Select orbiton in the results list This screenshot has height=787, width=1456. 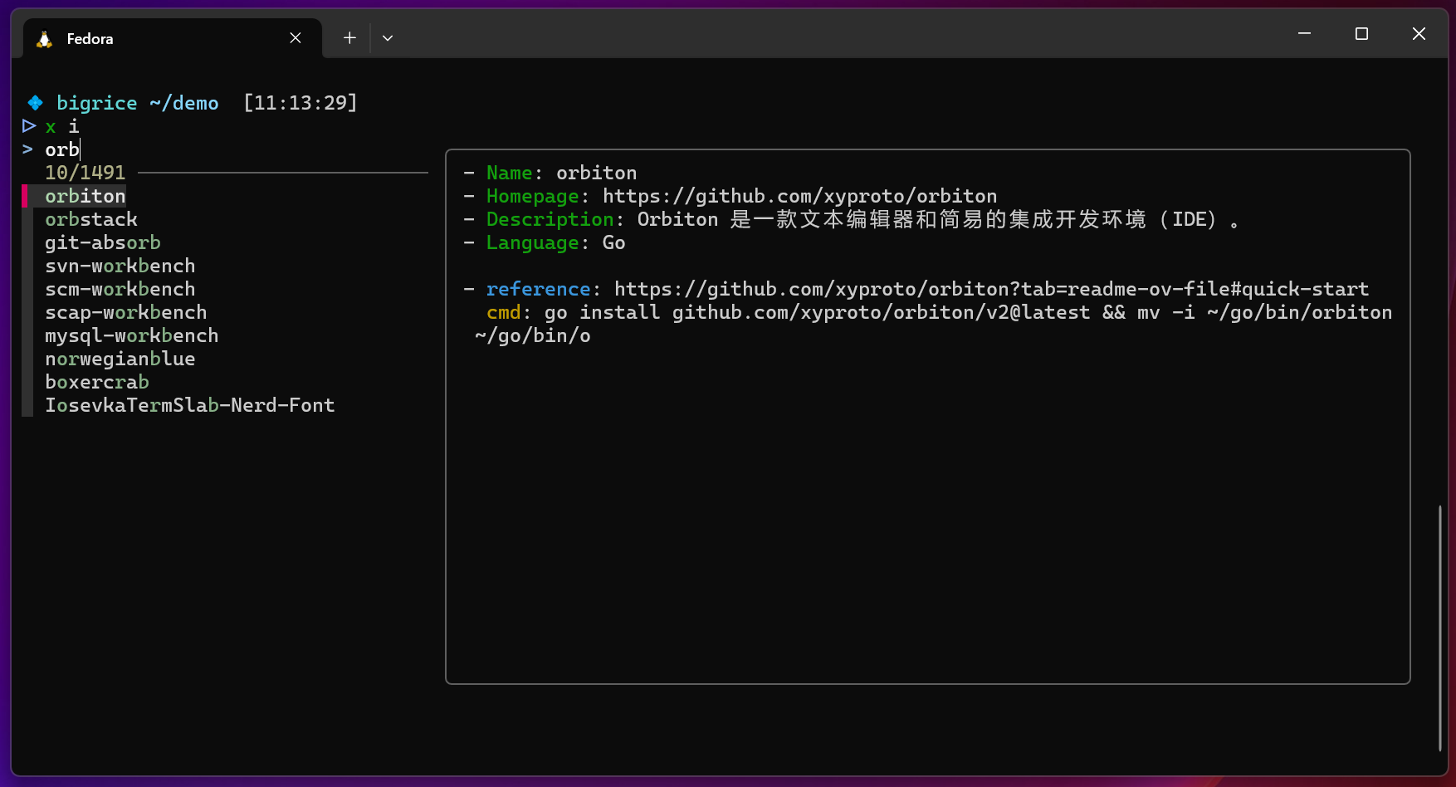pyautogui.click(x=86, y=196)
